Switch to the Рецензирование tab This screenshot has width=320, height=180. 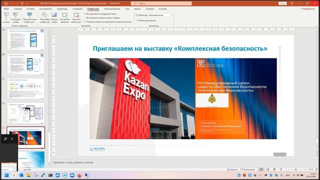(112, 9)
